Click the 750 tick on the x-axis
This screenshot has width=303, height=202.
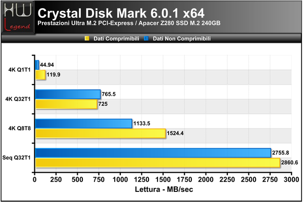click(x=99, y=180)
